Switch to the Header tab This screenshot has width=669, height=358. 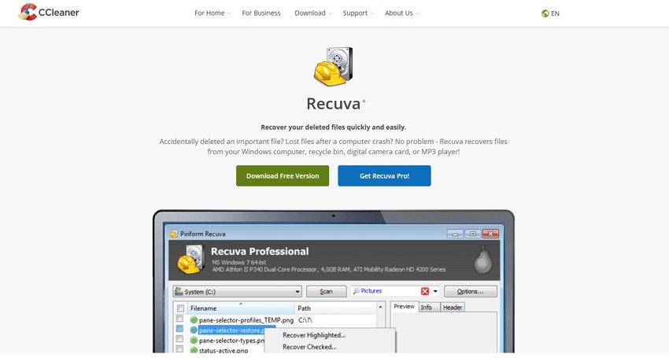coord(453,307)
